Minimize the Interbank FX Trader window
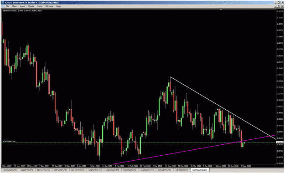This screenshot has width=285, height=173. (276, 3)
